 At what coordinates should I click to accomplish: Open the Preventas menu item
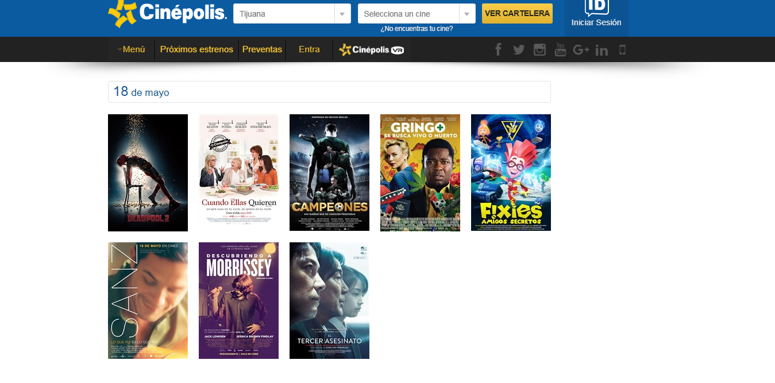(x=262, y=49)
